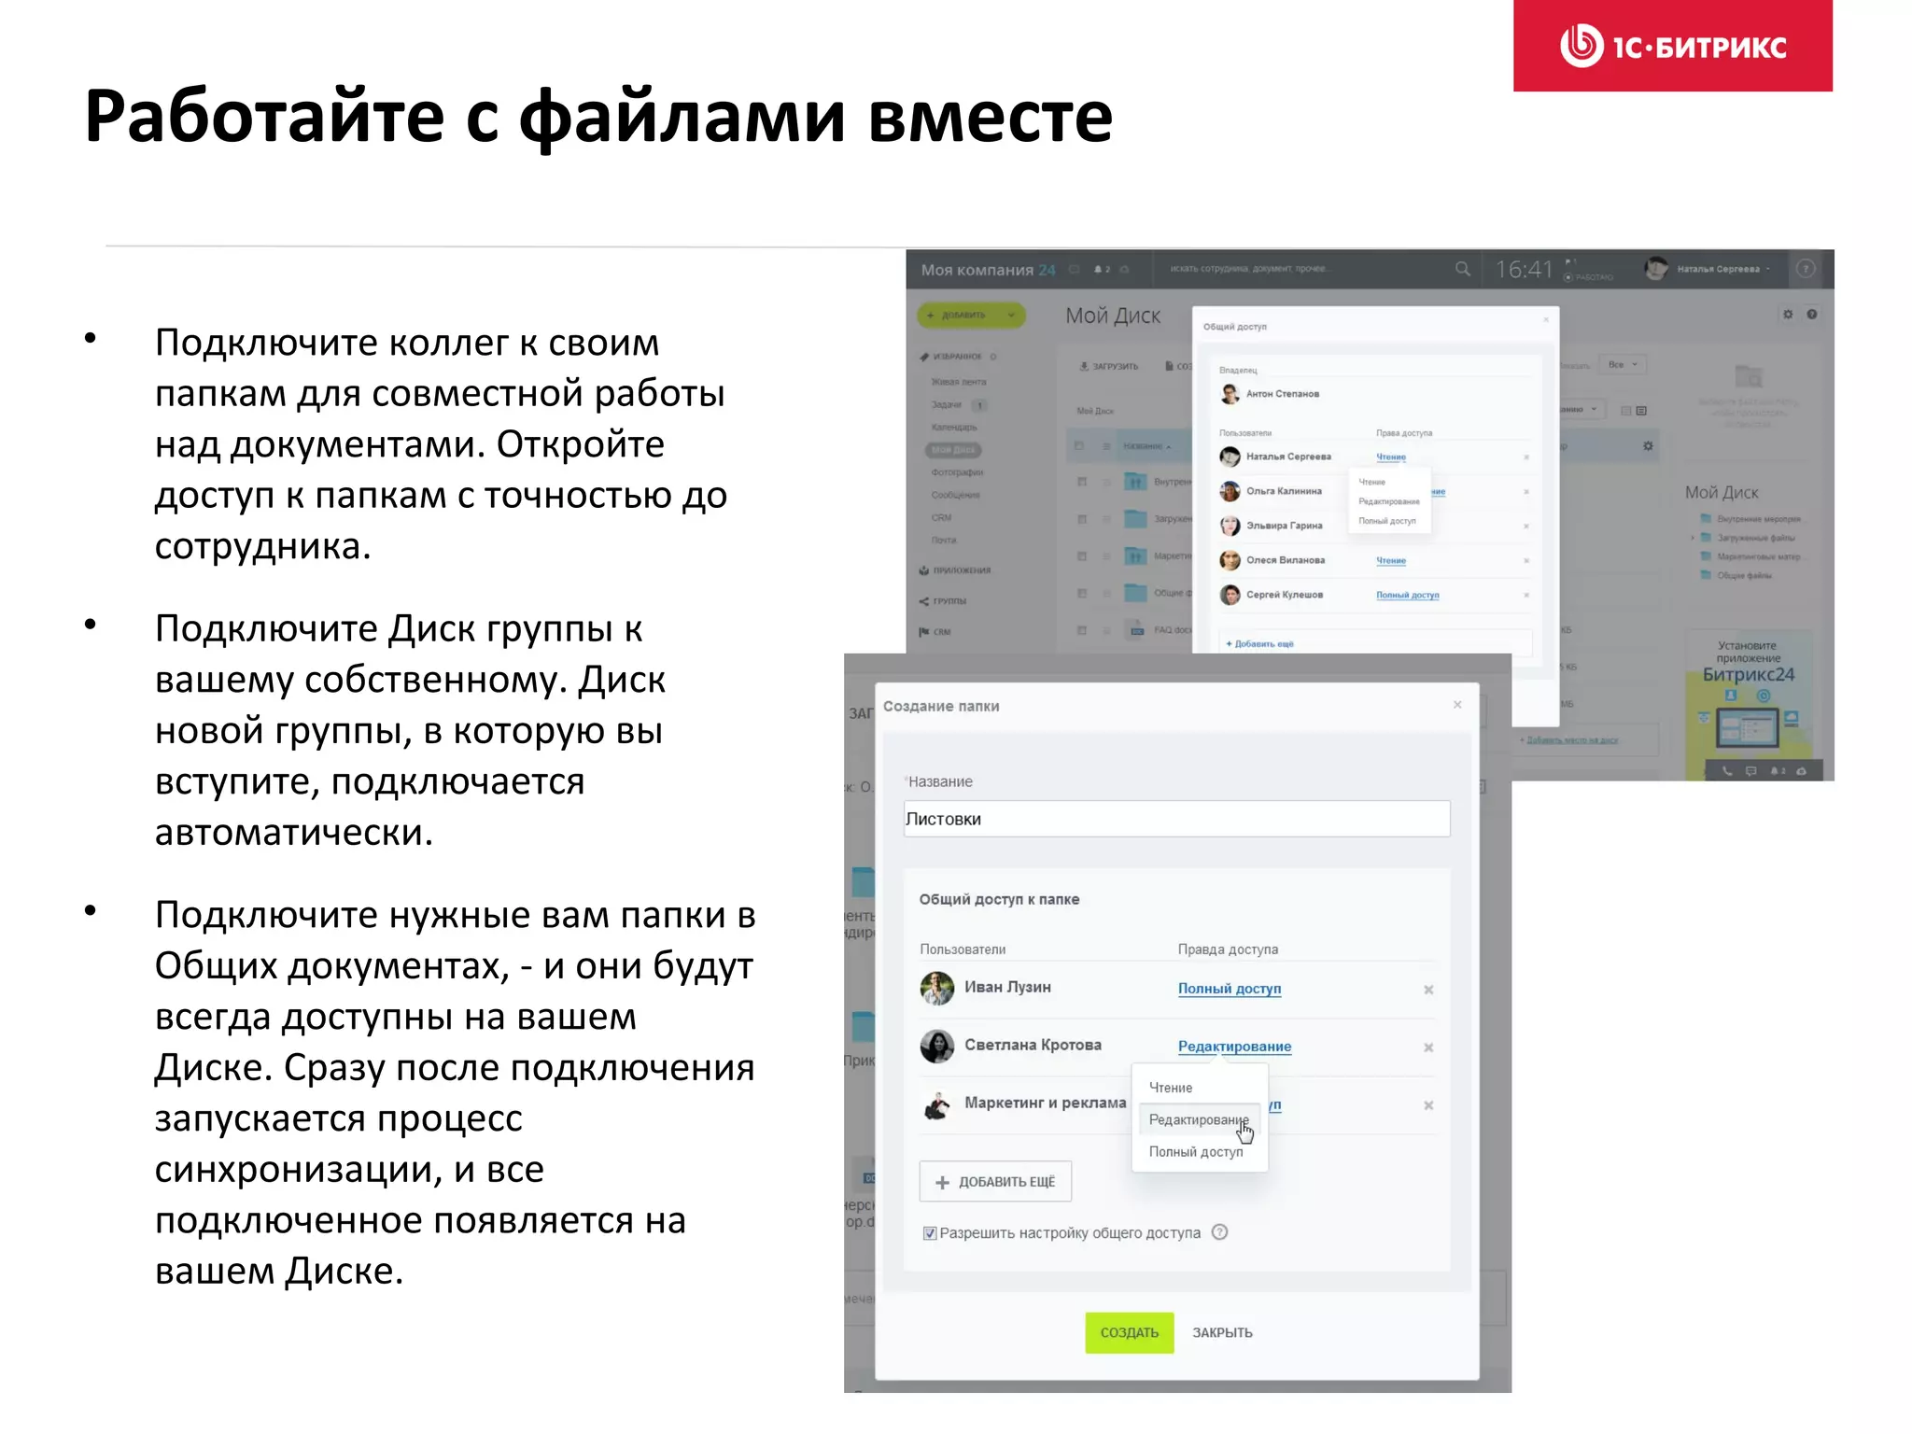
Task: Remove Светлана Кротова with the x icon
Action: point(1428,1047)
